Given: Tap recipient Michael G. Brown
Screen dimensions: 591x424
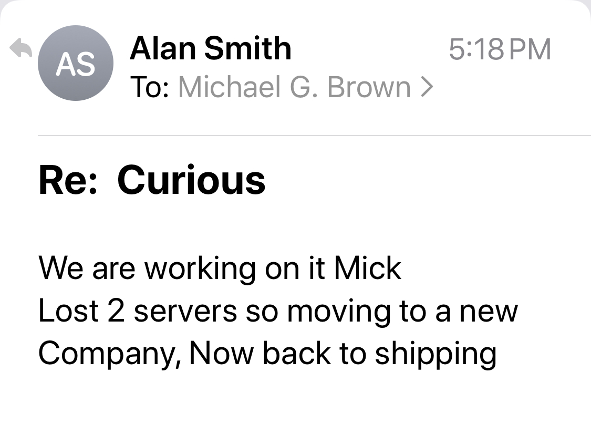Looking at the screenshot, I should point(294,87).
